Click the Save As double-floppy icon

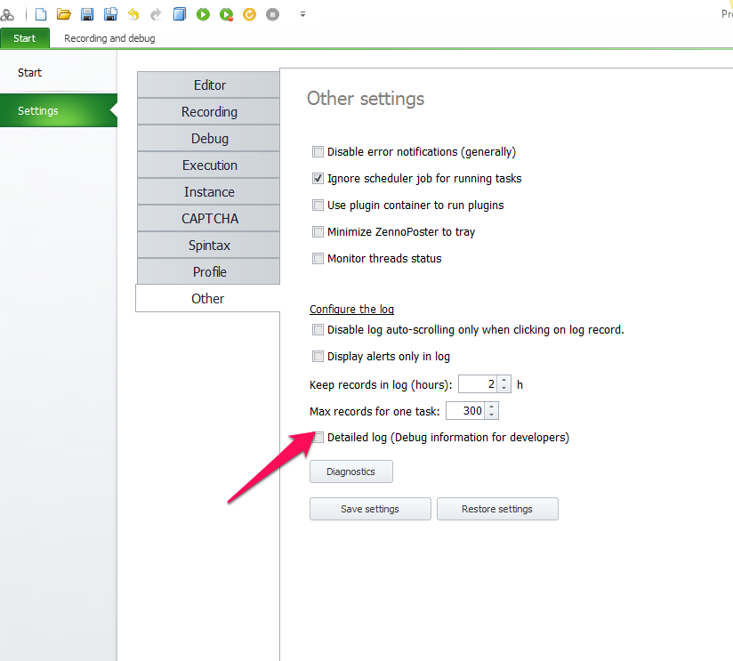pos(110,14)
